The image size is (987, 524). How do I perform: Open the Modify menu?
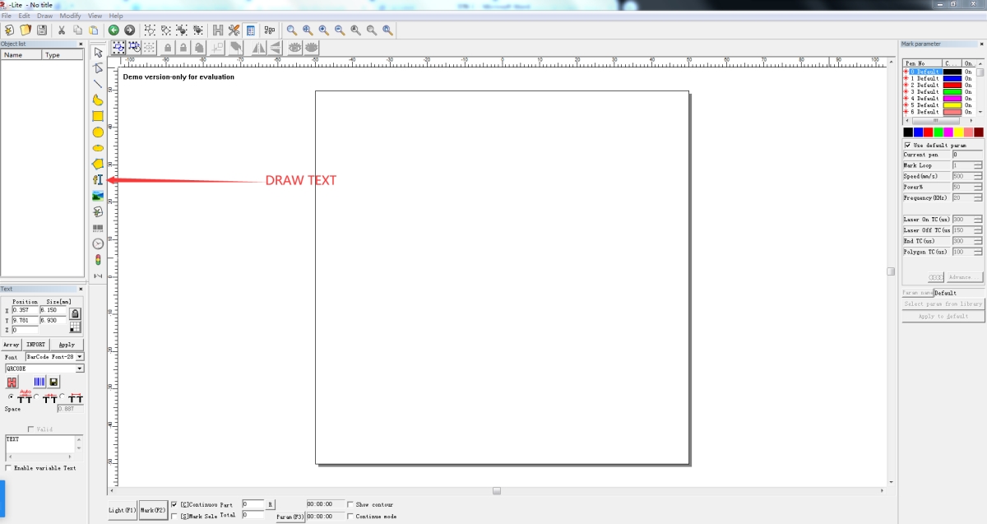pos(70,16)
